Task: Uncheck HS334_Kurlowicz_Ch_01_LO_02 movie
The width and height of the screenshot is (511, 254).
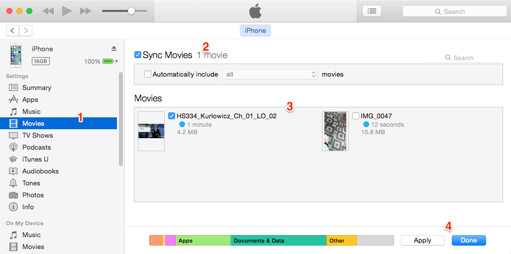Action: tap(172, 116)
